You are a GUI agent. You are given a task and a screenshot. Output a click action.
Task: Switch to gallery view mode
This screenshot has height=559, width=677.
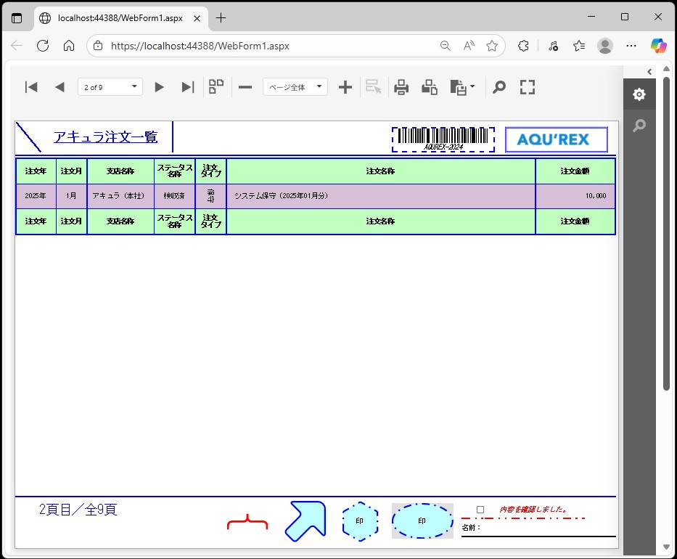click(x=216, y=87)
